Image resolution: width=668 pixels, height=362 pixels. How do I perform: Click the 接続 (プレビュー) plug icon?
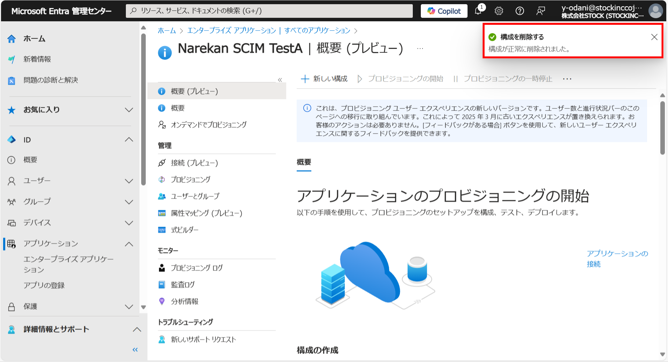coord(162,163)
